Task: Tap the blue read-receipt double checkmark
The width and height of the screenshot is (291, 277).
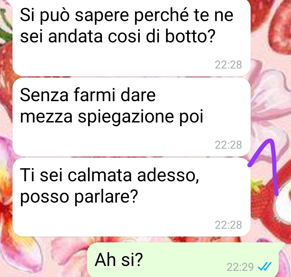Action: 265,266
